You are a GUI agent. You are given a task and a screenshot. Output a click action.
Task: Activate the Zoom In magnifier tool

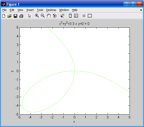click(37, 16)
